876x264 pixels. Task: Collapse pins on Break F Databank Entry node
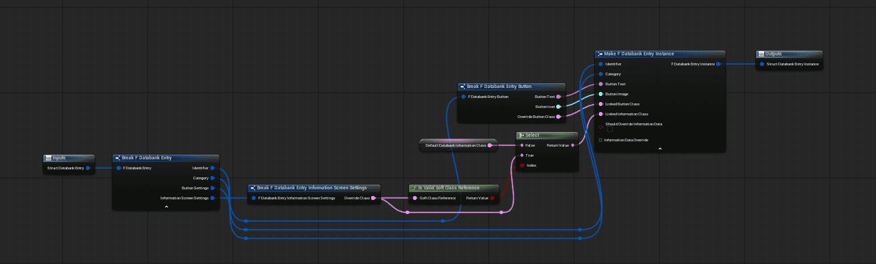pos(167,207)
